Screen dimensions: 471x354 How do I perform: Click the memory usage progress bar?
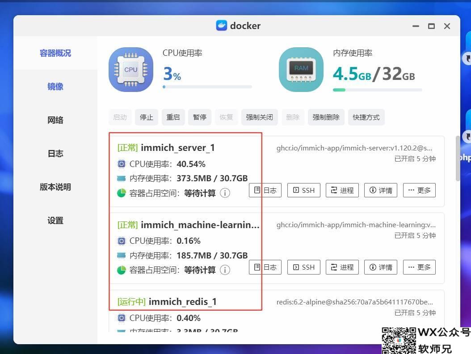[378, 90]
